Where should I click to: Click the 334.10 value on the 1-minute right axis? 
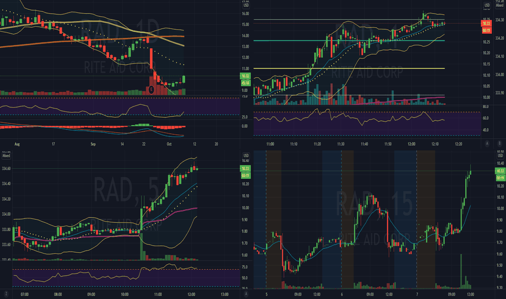pos(499,56)
